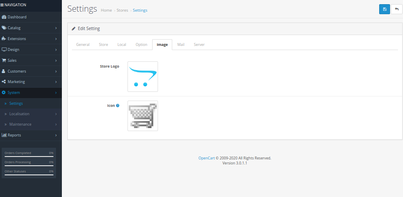Collapse the System menu arrow
This screenshot has height=197, width=403.
56,93
